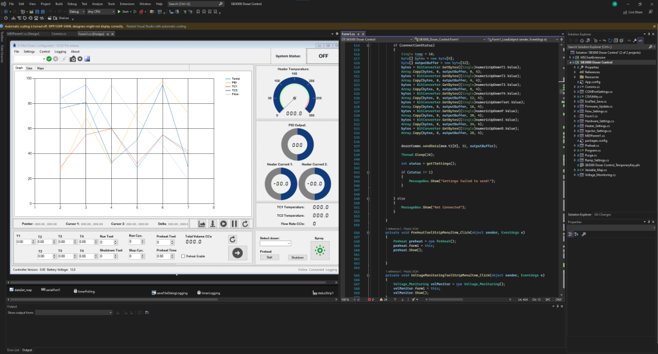Expand the MSChartExtension project node
The image size is (658, 354).
tap(571, 57)
